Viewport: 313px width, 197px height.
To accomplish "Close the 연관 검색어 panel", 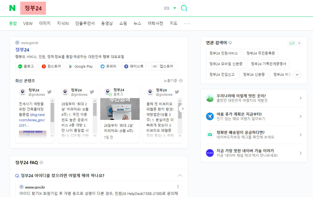I will (299, 43).
